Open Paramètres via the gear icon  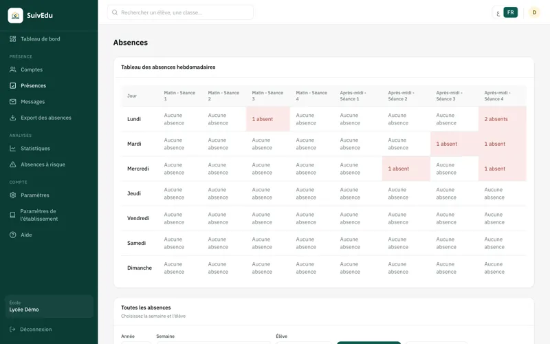pos(12,195)
